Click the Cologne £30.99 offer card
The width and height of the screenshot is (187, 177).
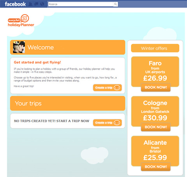pyautogui.click(x=155, y=111)
